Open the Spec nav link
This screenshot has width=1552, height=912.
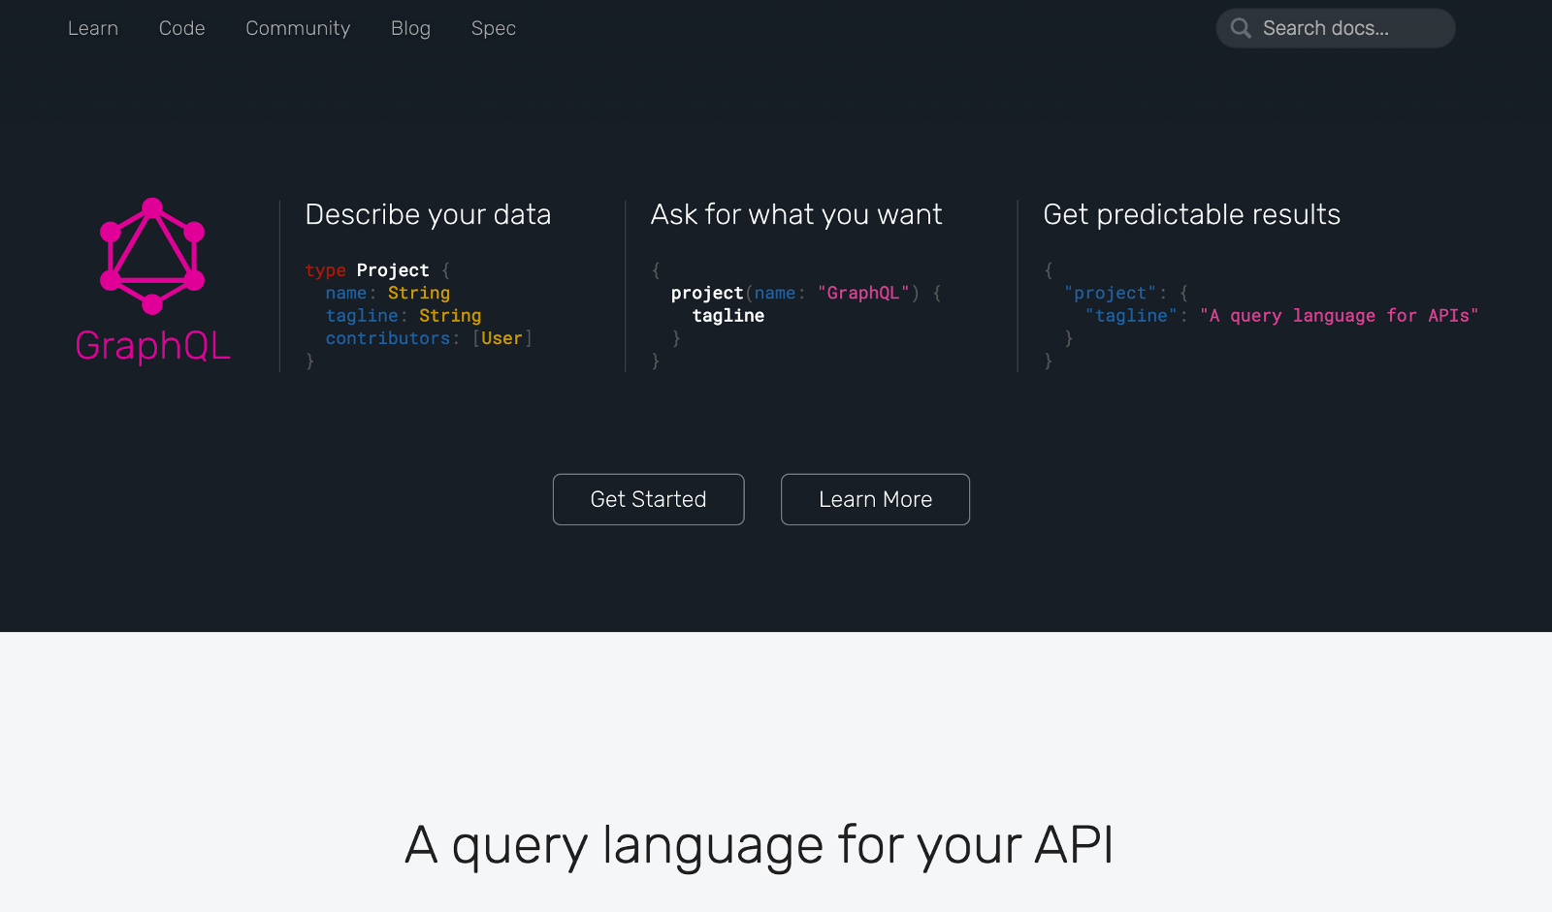click(x=494, y=28)
